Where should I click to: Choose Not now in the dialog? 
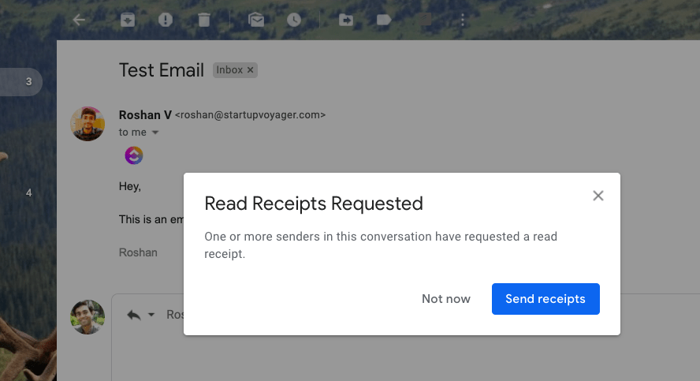pos(446,299)
